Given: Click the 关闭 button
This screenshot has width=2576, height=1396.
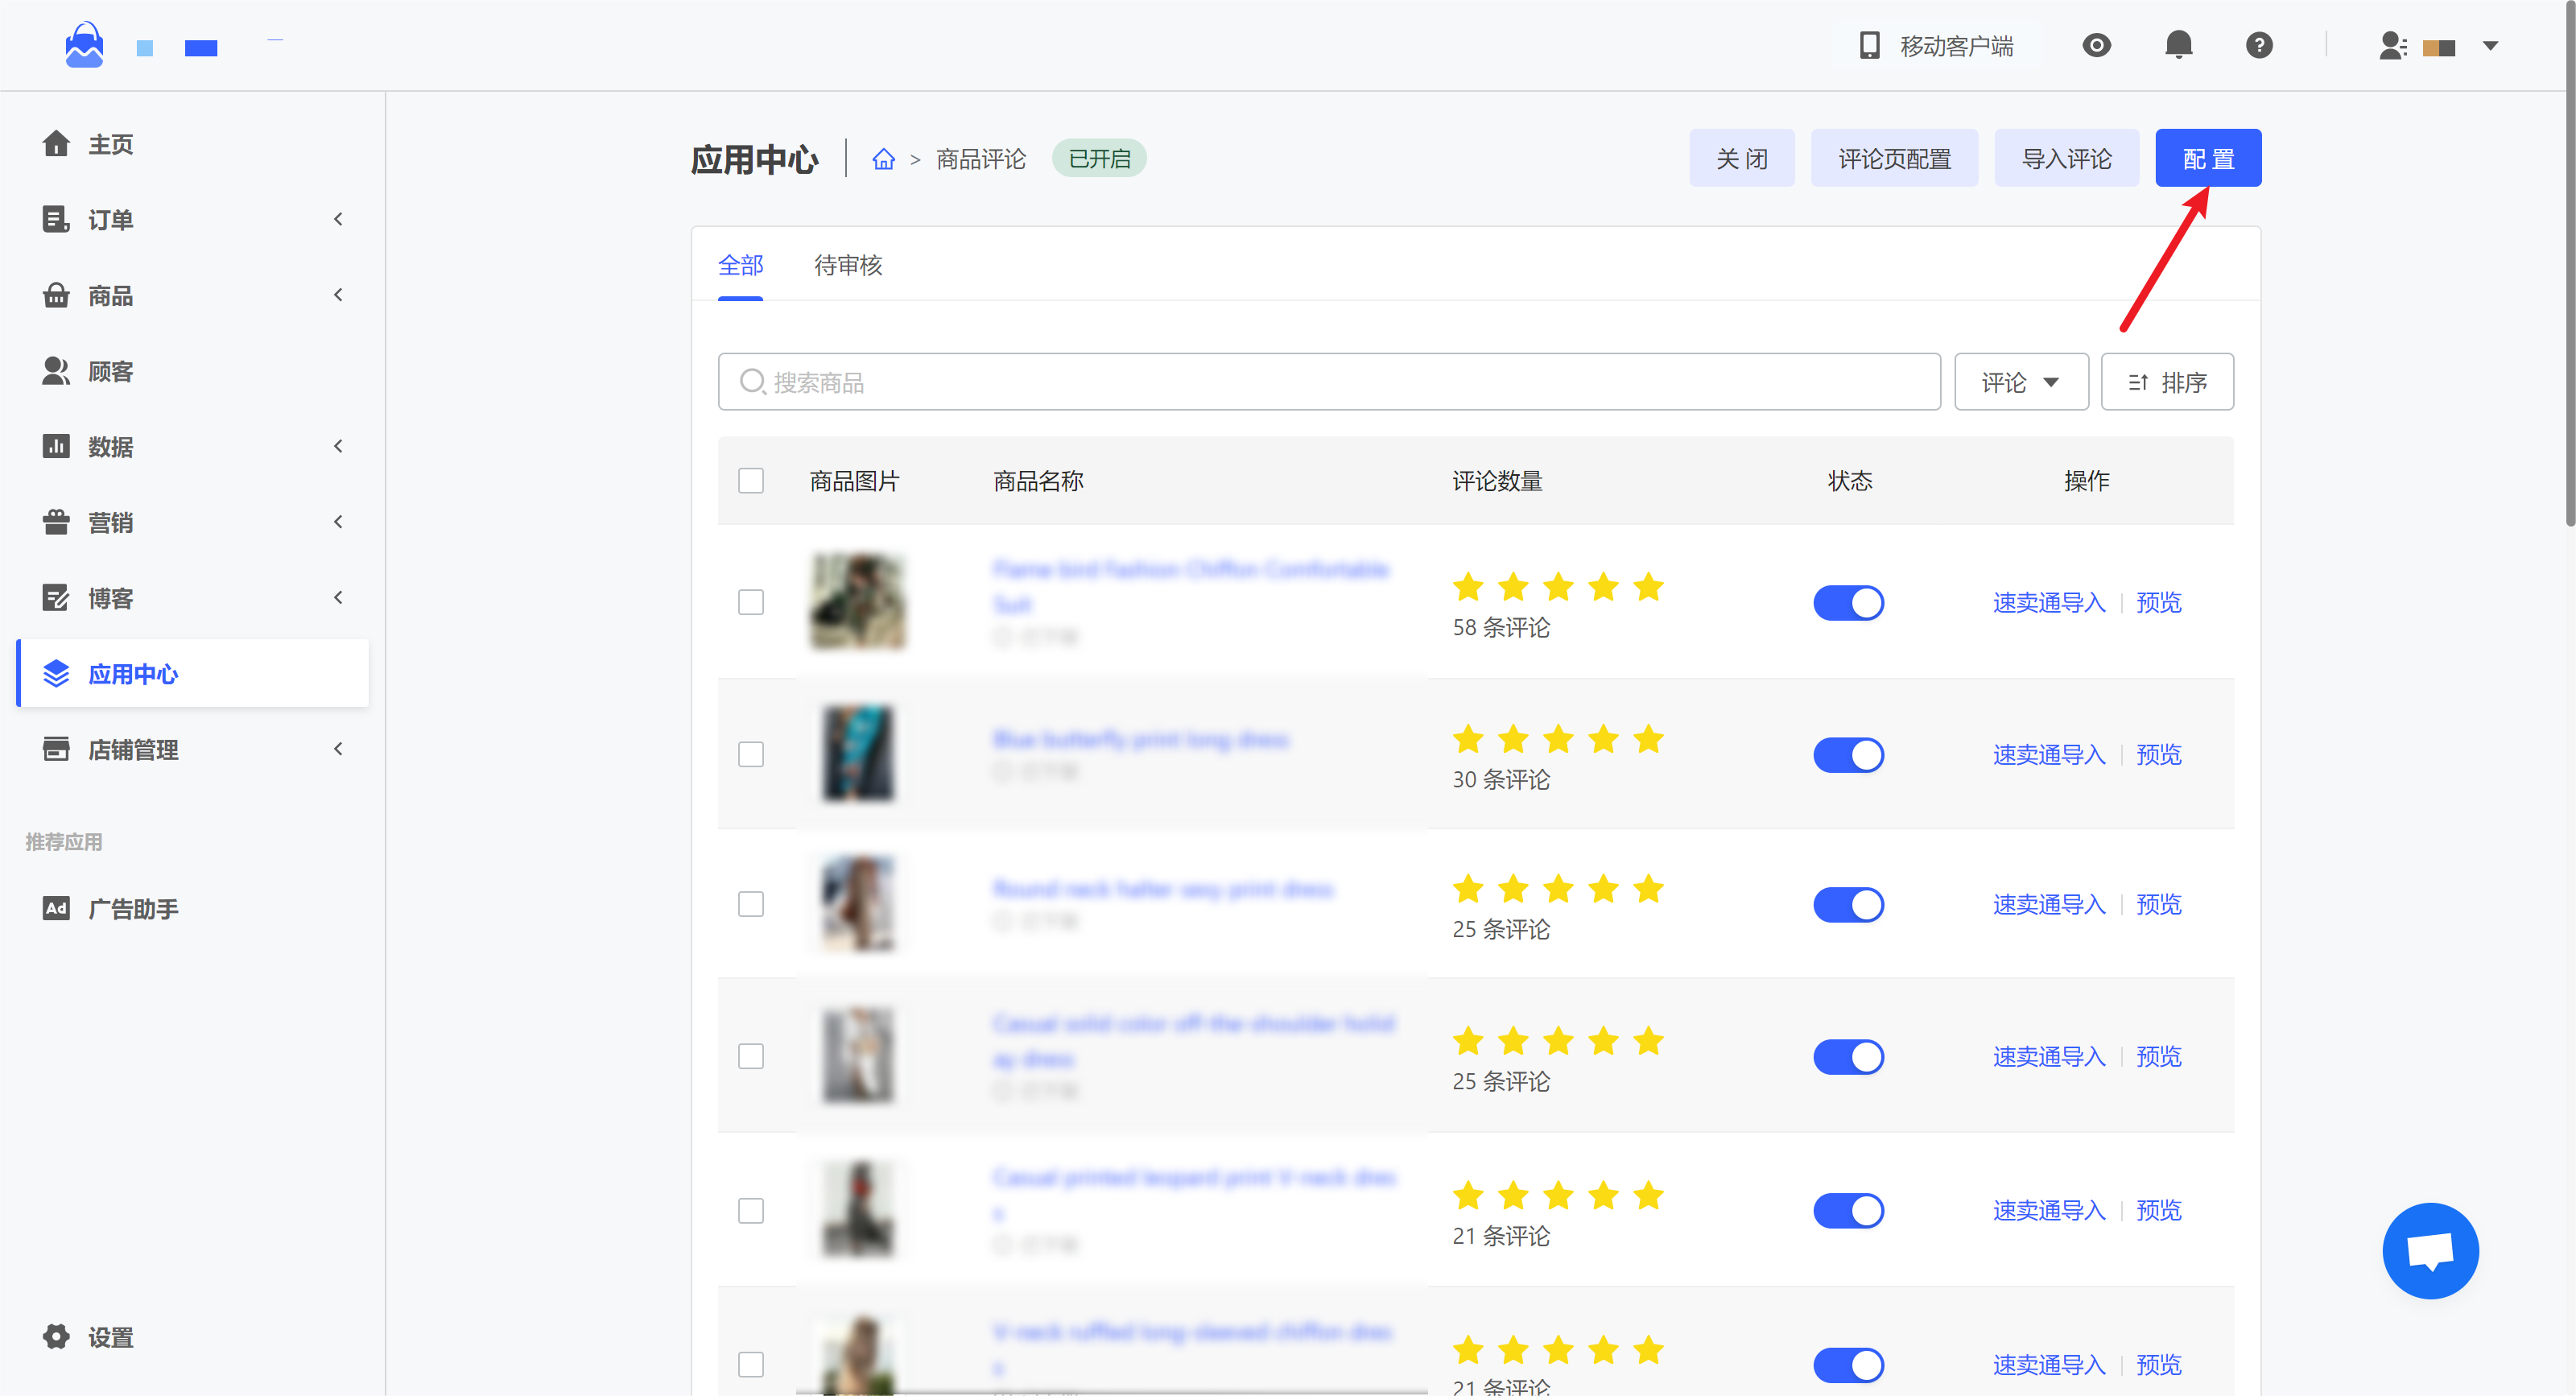Looking at the screenshot, I should click(1742, 158).
